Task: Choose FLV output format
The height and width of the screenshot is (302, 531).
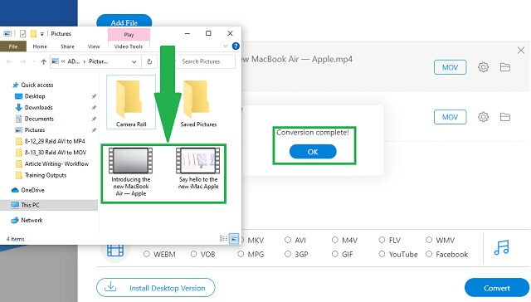Action: pyautogui.click(x=390, y=240)
